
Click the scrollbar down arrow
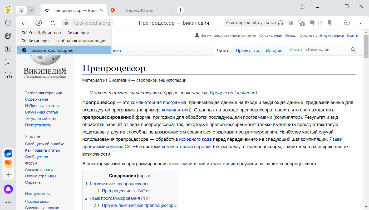366,207
